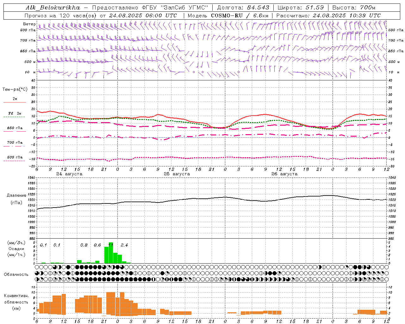
Task: Click the Облачность cloudiness label
Action: [x=16, y=275]
